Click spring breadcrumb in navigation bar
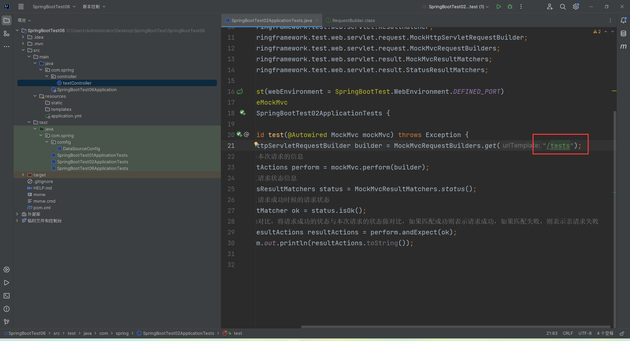The image size is (630, 341). coord(122,333)
